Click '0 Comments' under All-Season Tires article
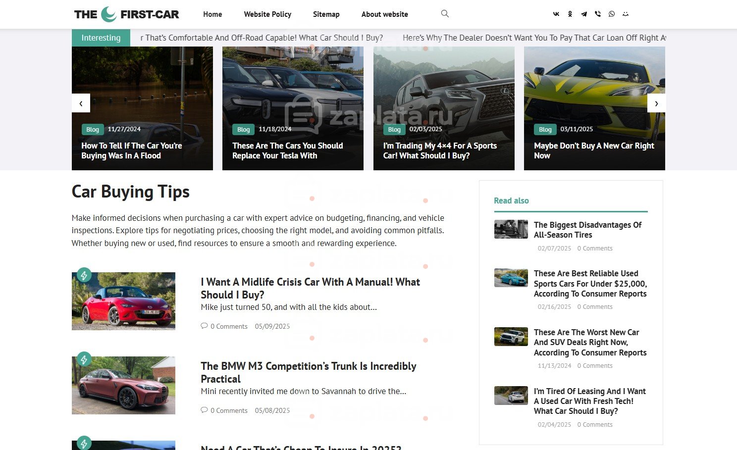 (595, 249)
